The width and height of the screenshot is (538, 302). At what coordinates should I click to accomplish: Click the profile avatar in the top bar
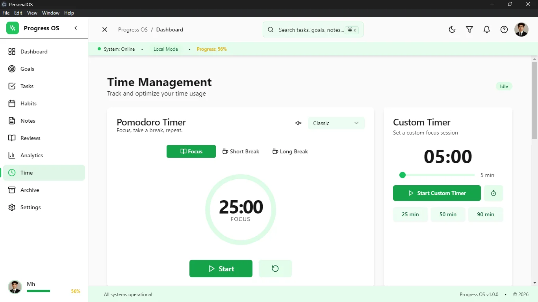521,29
